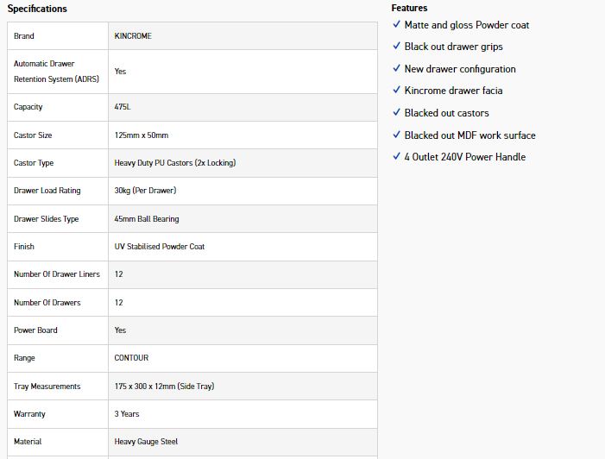The image size is (605, 459).
Task: Click the checkmark for 4 Outlet 240V Power Handle
Action: coord(396,157)
